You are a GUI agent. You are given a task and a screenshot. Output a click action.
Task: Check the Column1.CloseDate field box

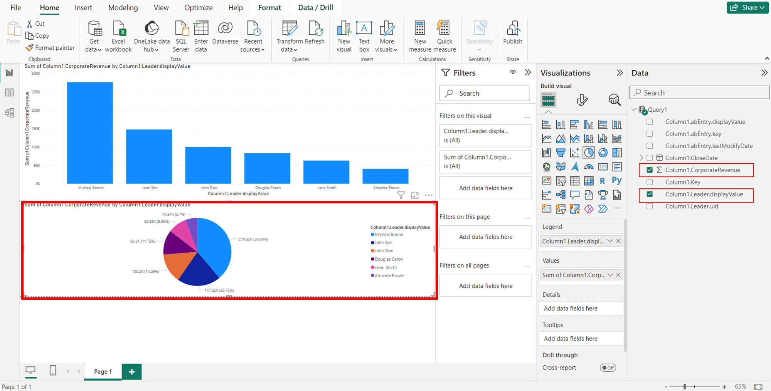pos(650,158)
